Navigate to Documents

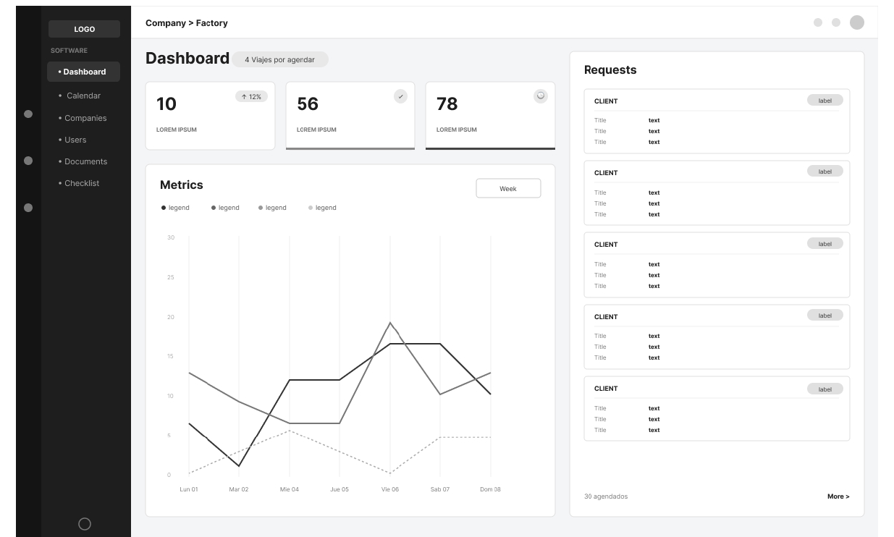pyautogui.click(x=83, y=161)
